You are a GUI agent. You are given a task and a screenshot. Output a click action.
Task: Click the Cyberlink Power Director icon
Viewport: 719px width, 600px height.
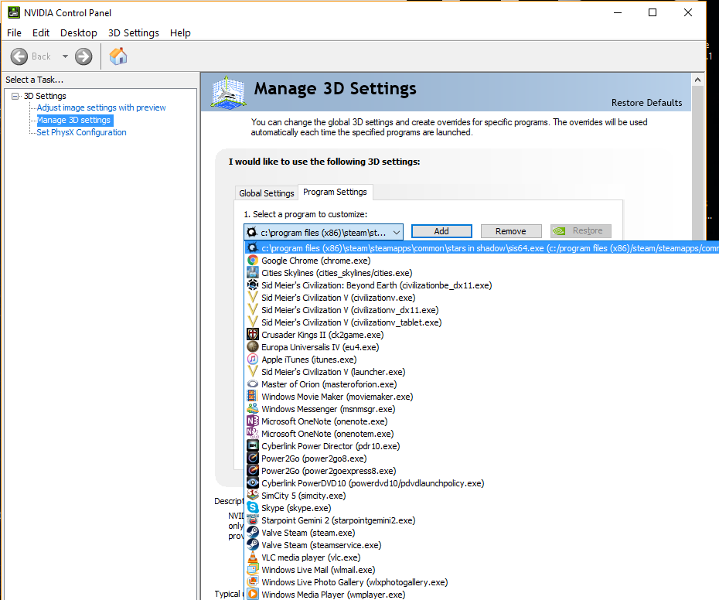click(x=253, y=446)
